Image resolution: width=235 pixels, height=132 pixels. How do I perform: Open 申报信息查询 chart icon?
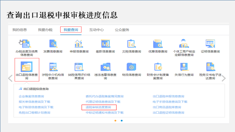click(x=79, y=44)
